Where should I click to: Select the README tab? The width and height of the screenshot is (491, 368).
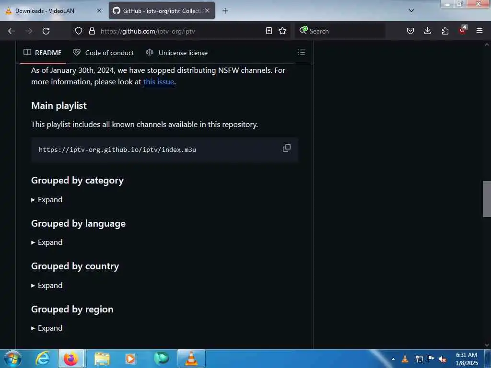(43, 53)
